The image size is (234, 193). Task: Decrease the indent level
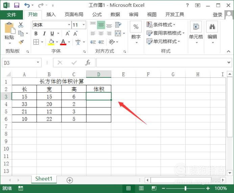coord(93,42)
